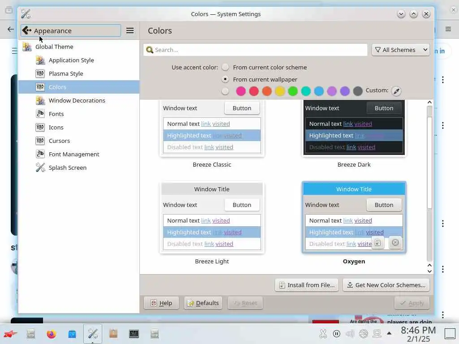
Task: Click Get New Color Schemes button
Action: pos(386,285)
